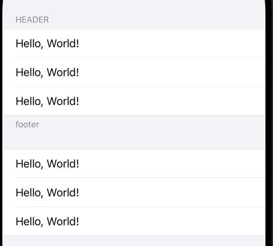Choose middle Hello, World! row in second section
Image resolution: width=273 pixels, height=246 pixels.
coord(134,192)
